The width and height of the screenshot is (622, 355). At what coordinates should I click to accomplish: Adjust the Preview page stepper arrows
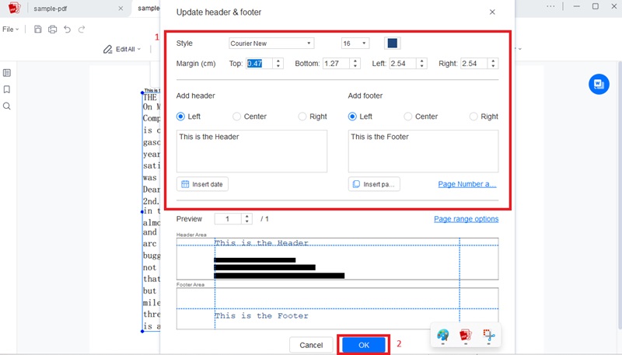click(246, 219)
